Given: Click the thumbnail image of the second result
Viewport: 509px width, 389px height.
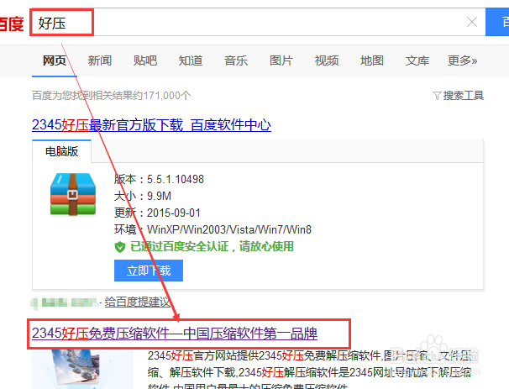Looking at the screenshot, I should (x=82, y=369).
